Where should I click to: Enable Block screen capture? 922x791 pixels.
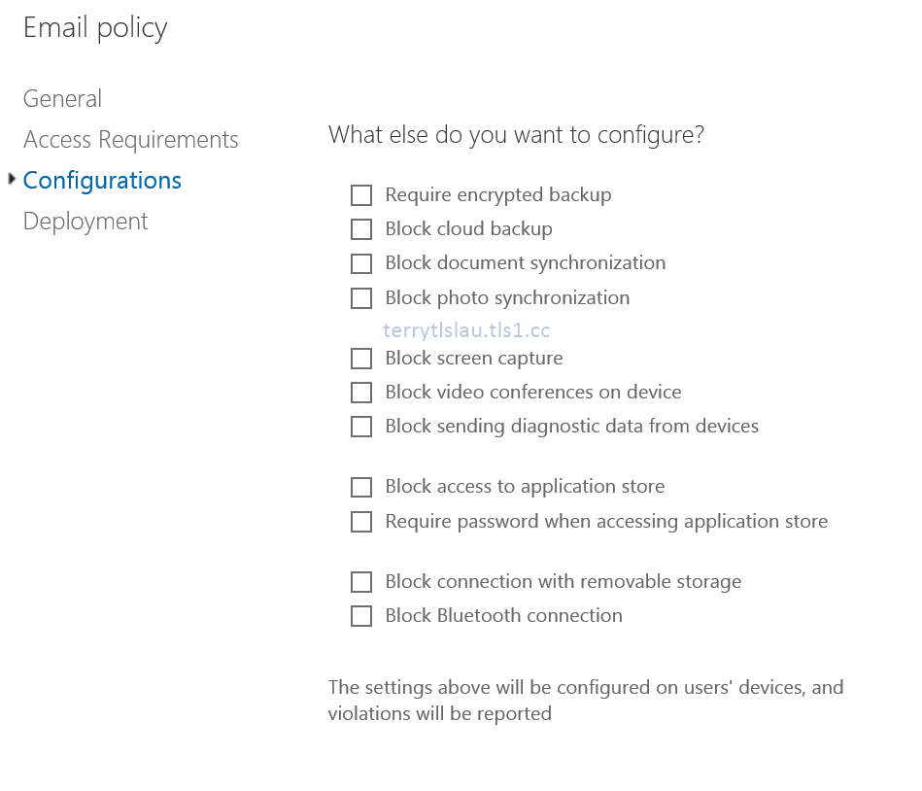(361, 359)
